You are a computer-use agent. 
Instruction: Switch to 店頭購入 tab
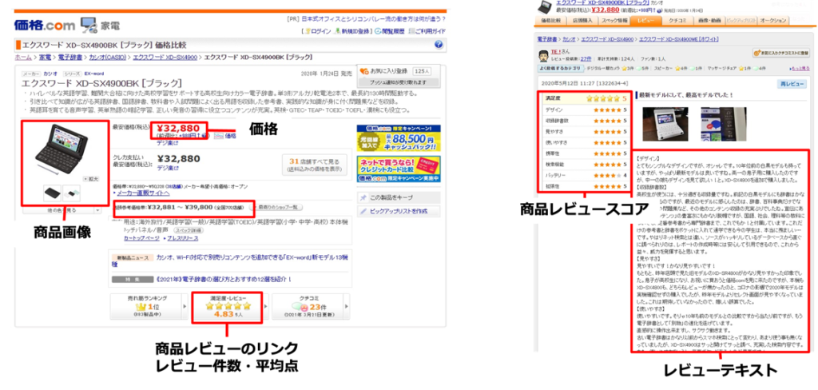(582, 20)
